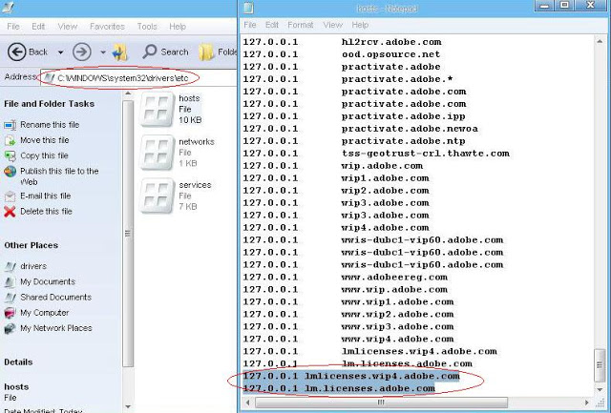Click the Rename this file icon
Image resolution: width=611 pixels, height=413 pixels.
[x=10, y=125]
